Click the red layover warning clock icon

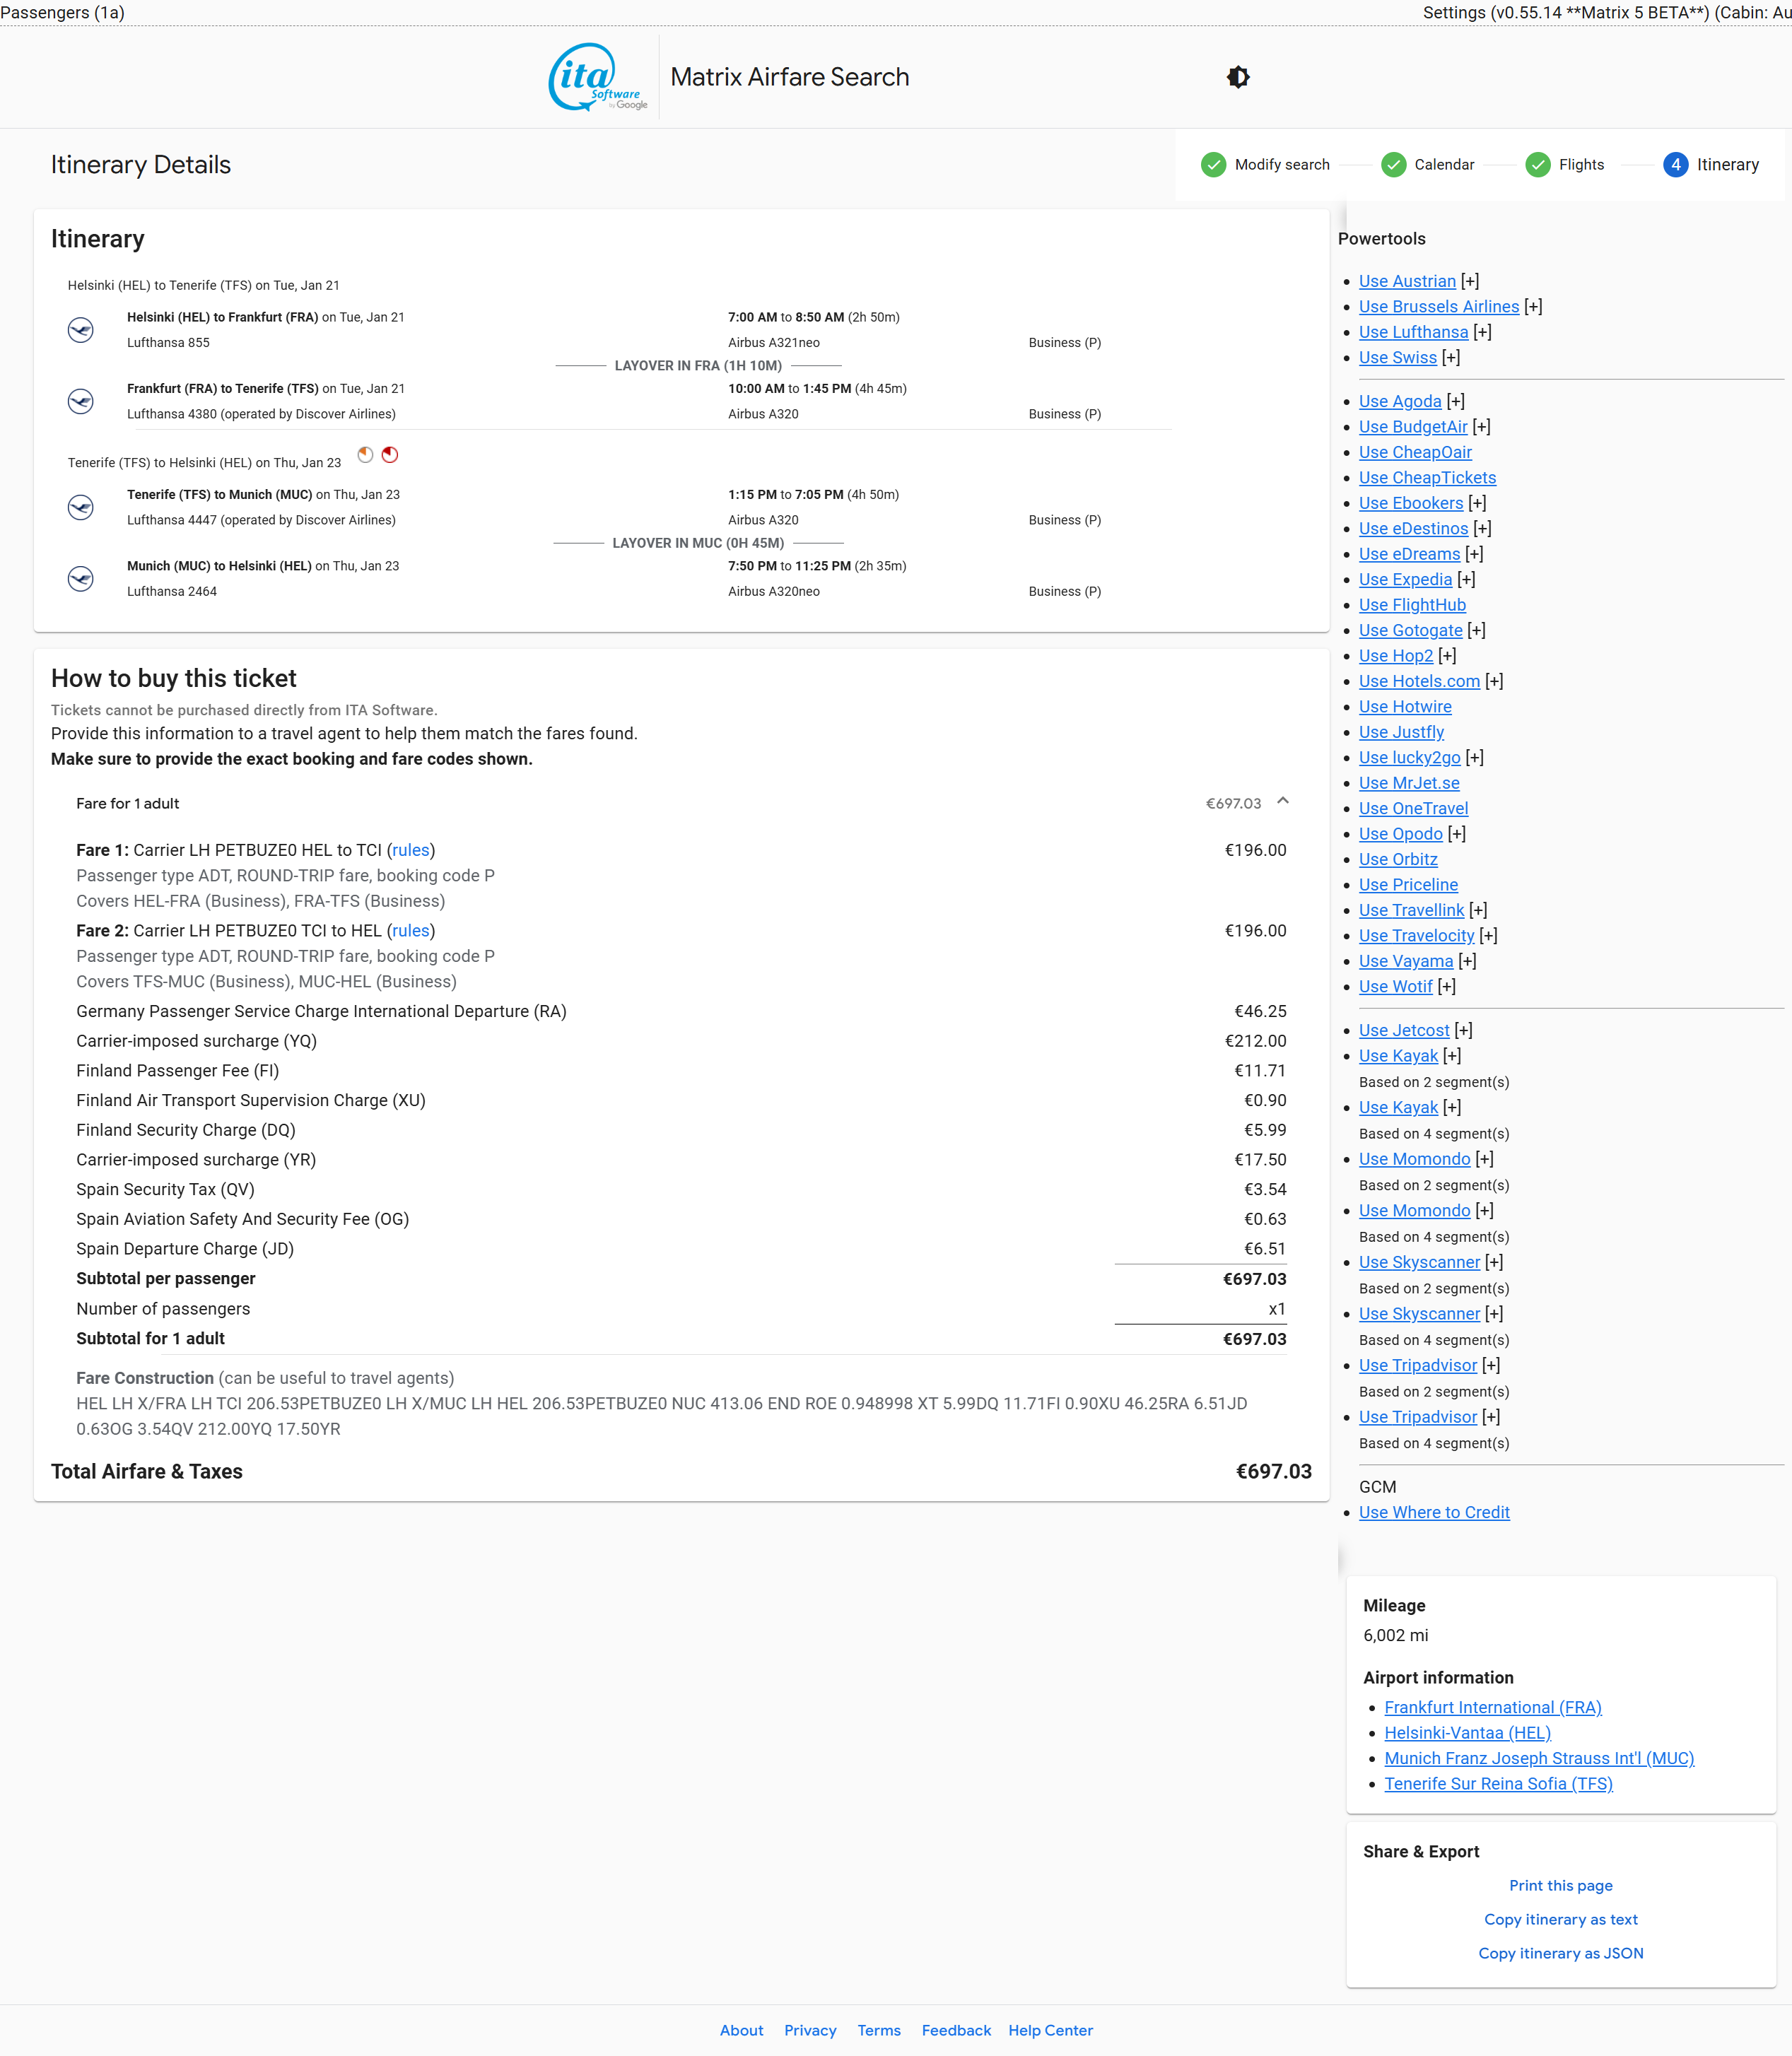(390, 455)
